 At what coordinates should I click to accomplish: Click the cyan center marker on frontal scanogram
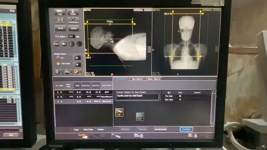185,55
